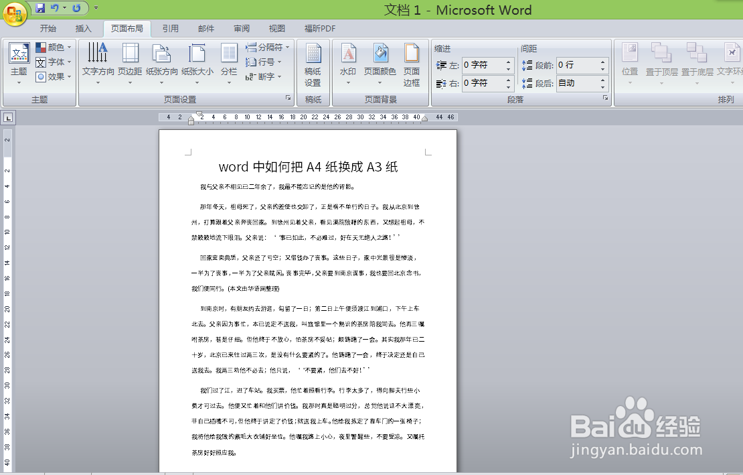Open theme Fonts (字体) menu

click(x=54, y=62)
